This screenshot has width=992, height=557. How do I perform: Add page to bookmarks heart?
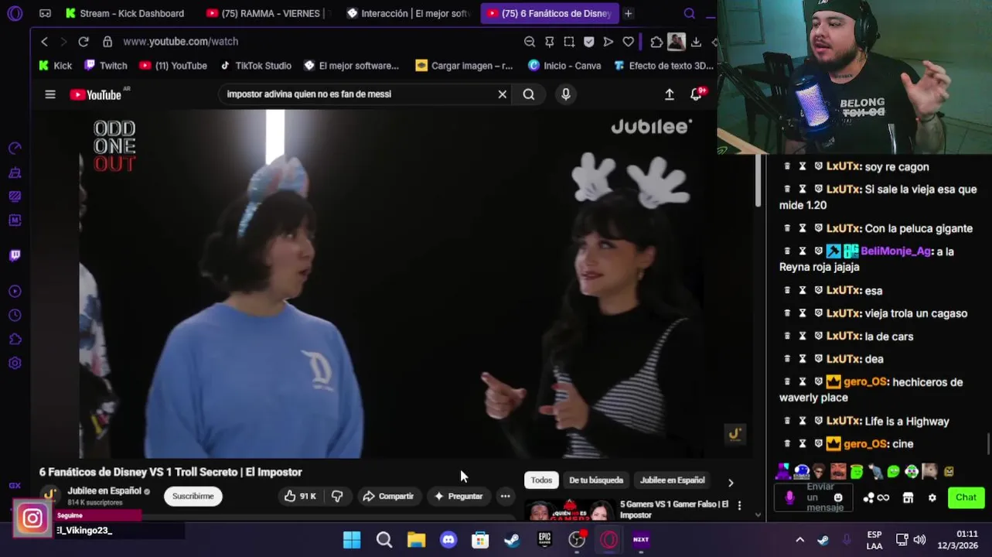[628, 42]
